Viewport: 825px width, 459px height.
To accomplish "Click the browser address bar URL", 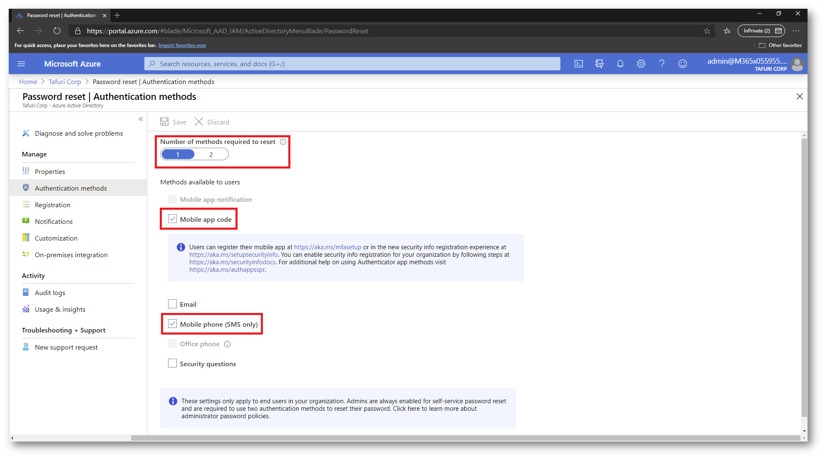I will pos(227,31).
